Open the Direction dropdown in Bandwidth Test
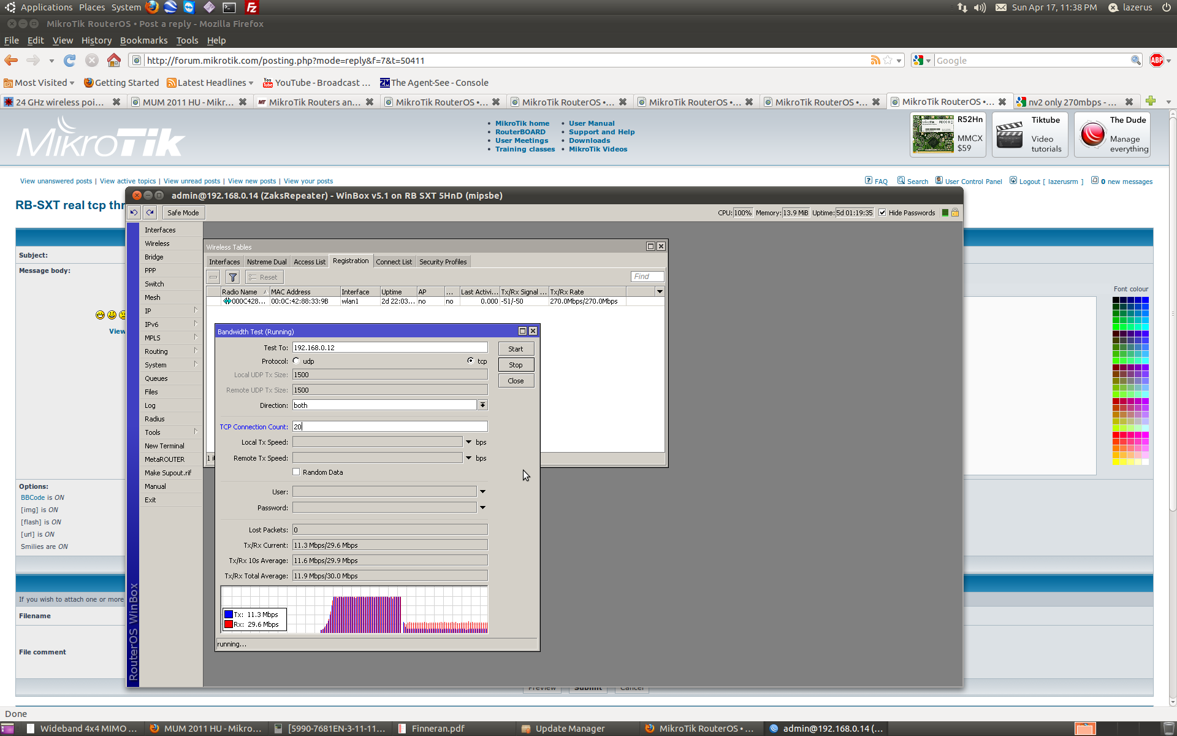The image size is (1177, 736). click(483, 405)
